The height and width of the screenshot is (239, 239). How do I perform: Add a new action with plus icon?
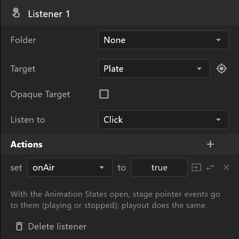coord(210,144)
